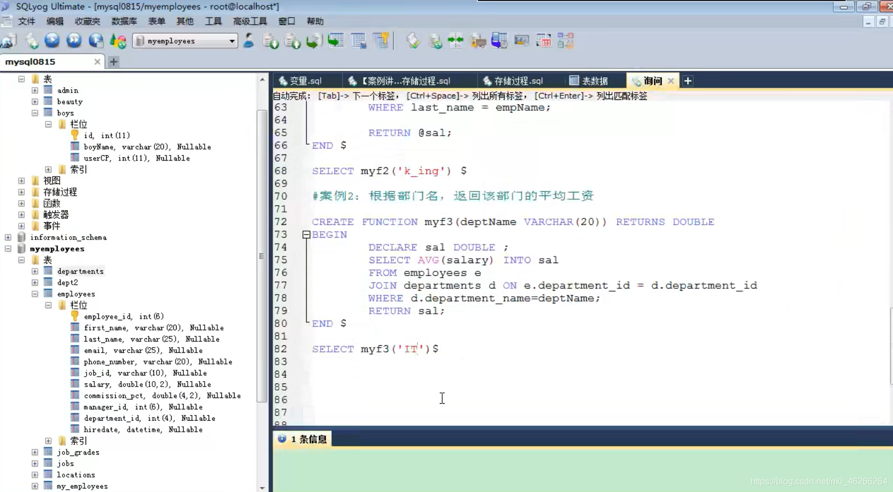Open the 高级工具 menu

point(250,21)
